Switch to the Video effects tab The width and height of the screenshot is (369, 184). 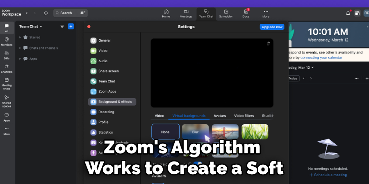[159, 116]
